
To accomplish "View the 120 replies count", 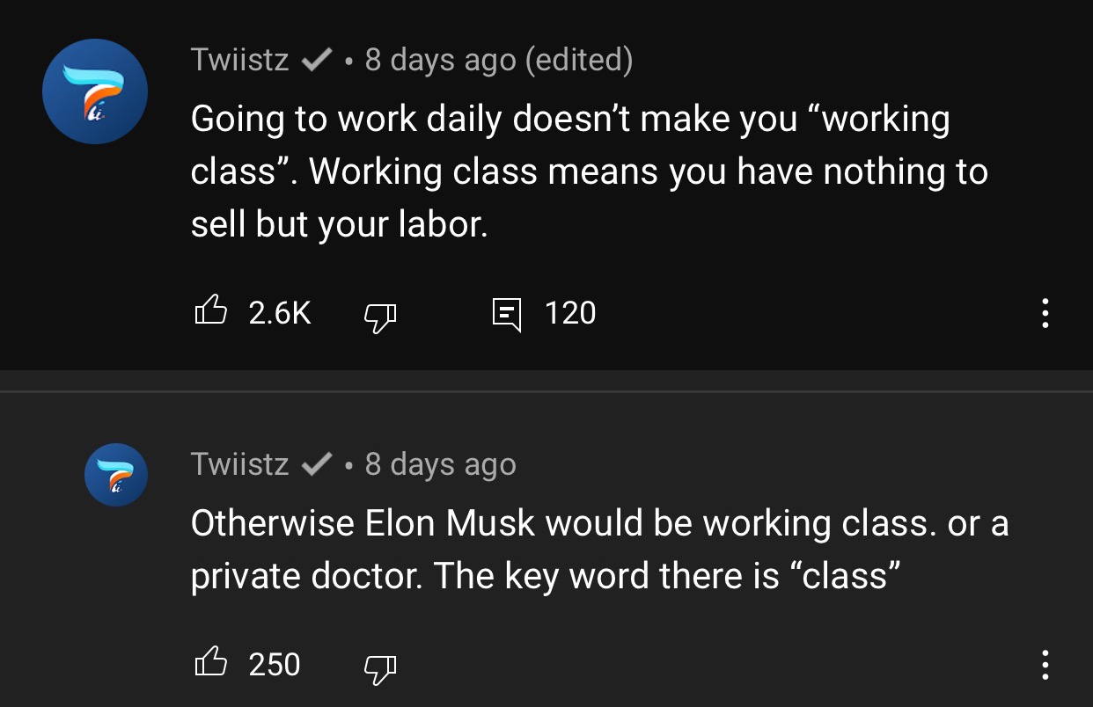I will pos(570,313).
